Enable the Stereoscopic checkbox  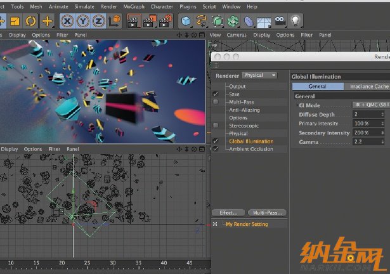coord(216,126)
